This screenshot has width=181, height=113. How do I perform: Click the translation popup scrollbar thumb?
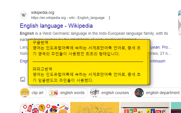(148, 68)
